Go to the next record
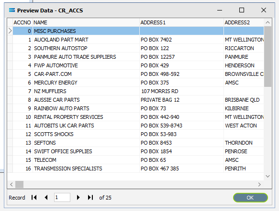Viewport: 279px width, 211px height. [x=78, y=197]
